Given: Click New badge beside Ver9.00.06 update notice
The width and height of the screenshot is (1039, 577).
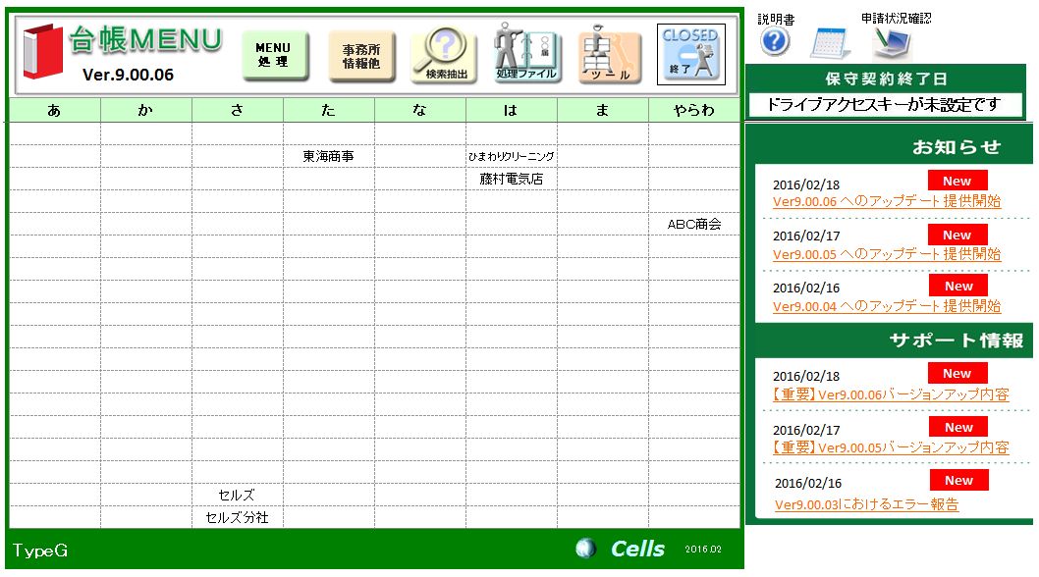Looking at the screenshot, I should [957, 181].
